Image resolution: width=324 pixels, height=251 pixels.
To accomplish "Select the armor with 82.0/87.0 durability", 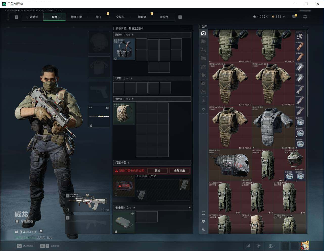I will coord(273,46).
